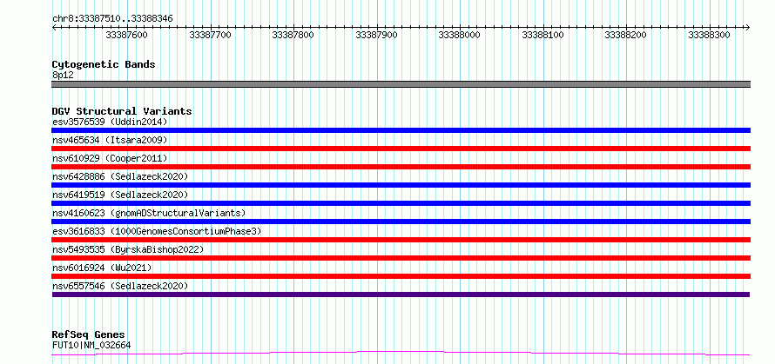Click the 33387900 ruler position
The width and height of the screenshot is (775, 364).
[376, 35]
